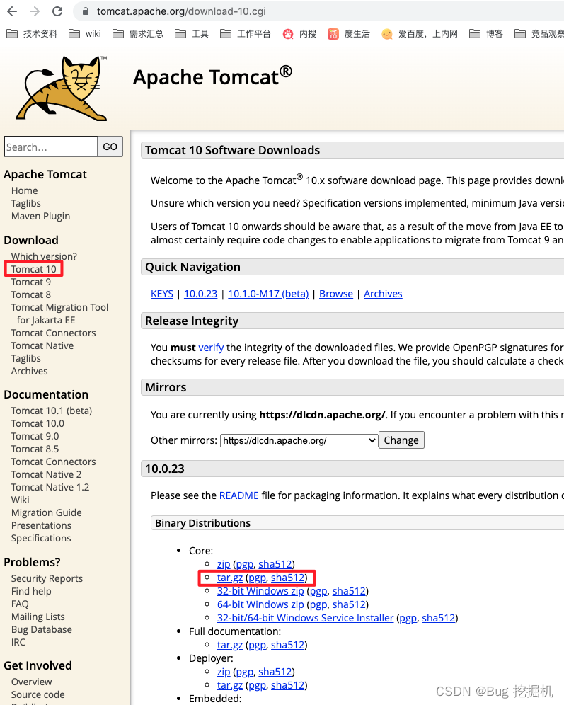This screenshot has width=564, height=705.
Task: Select Tomcat 10 under Download
Action: (x=34, y=269)
